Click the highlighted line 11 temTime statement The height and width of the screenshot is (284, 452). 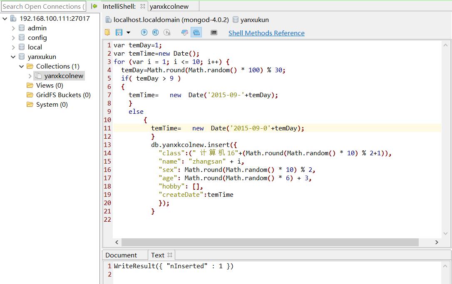coord(228,128)
